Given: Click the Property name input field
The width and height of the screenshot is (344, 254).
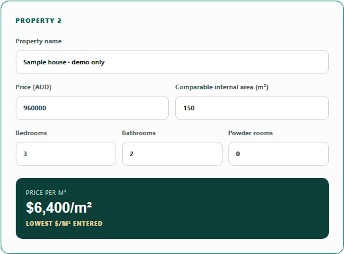Looking at the screenshot, I should (172, 62).
